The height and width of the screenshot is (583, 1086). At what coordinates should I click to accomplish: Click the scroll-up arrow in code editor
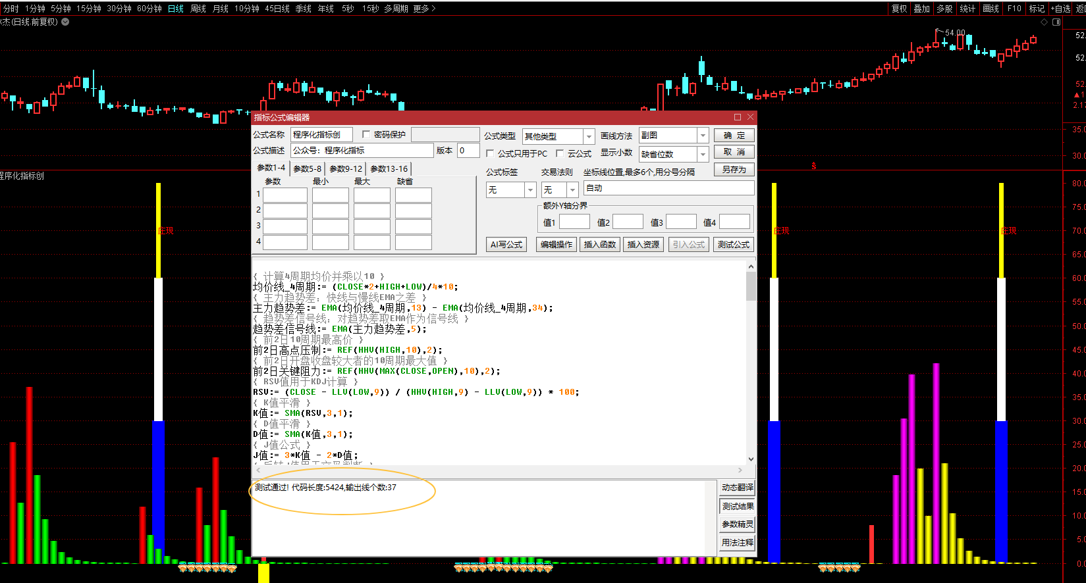click(751, 266)
